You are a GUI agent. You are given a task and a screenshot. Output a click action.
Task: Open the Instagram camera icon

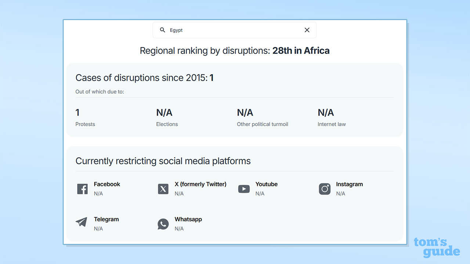click(x=325, y=189)
